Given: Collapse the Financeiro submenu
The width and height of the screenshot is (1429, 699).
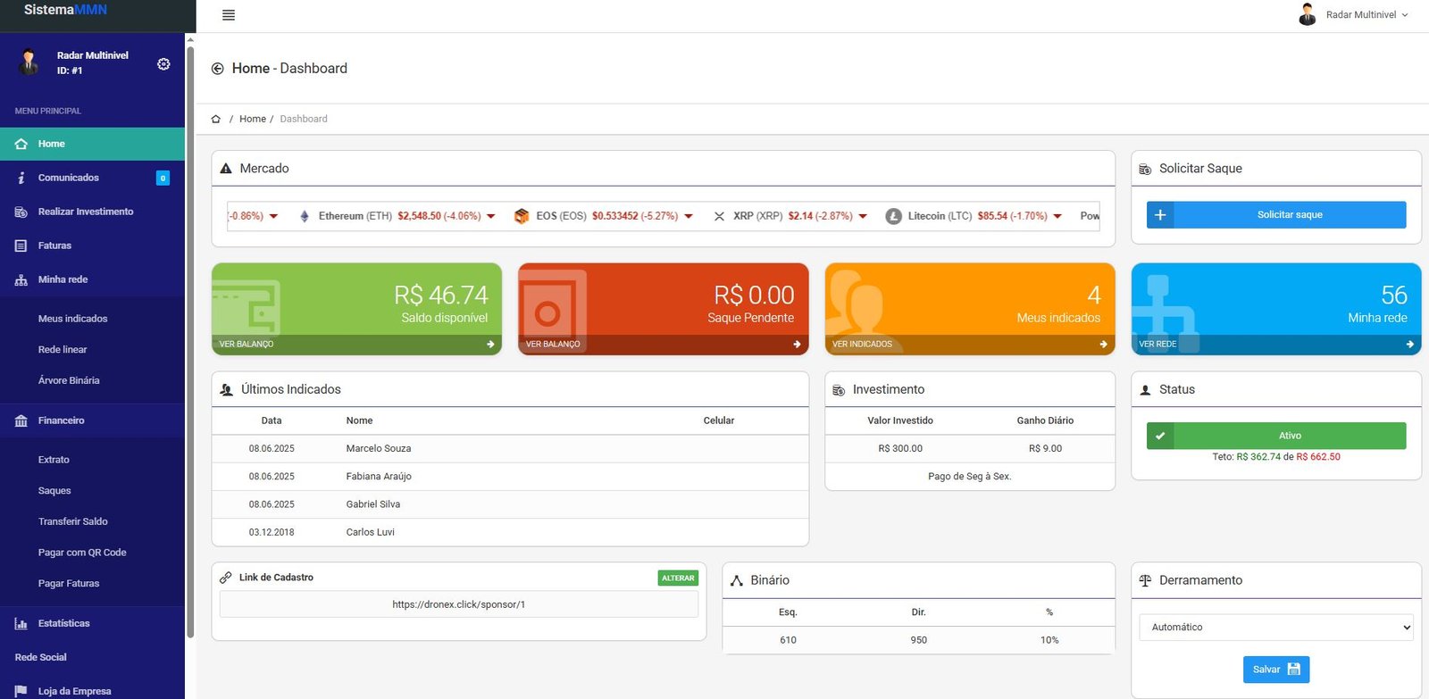Looking at the screenshot, I should tap(92, 420).
